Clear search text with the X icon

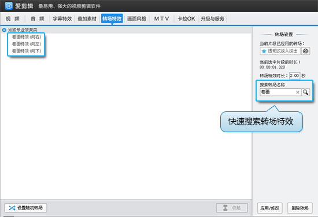click(298, 92)
